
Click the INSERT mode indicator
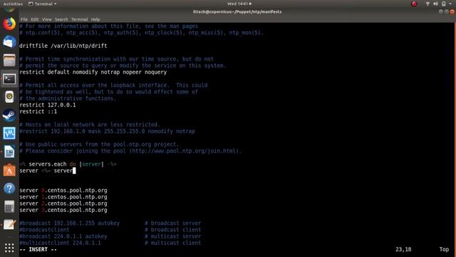click(x=38, y=249)
